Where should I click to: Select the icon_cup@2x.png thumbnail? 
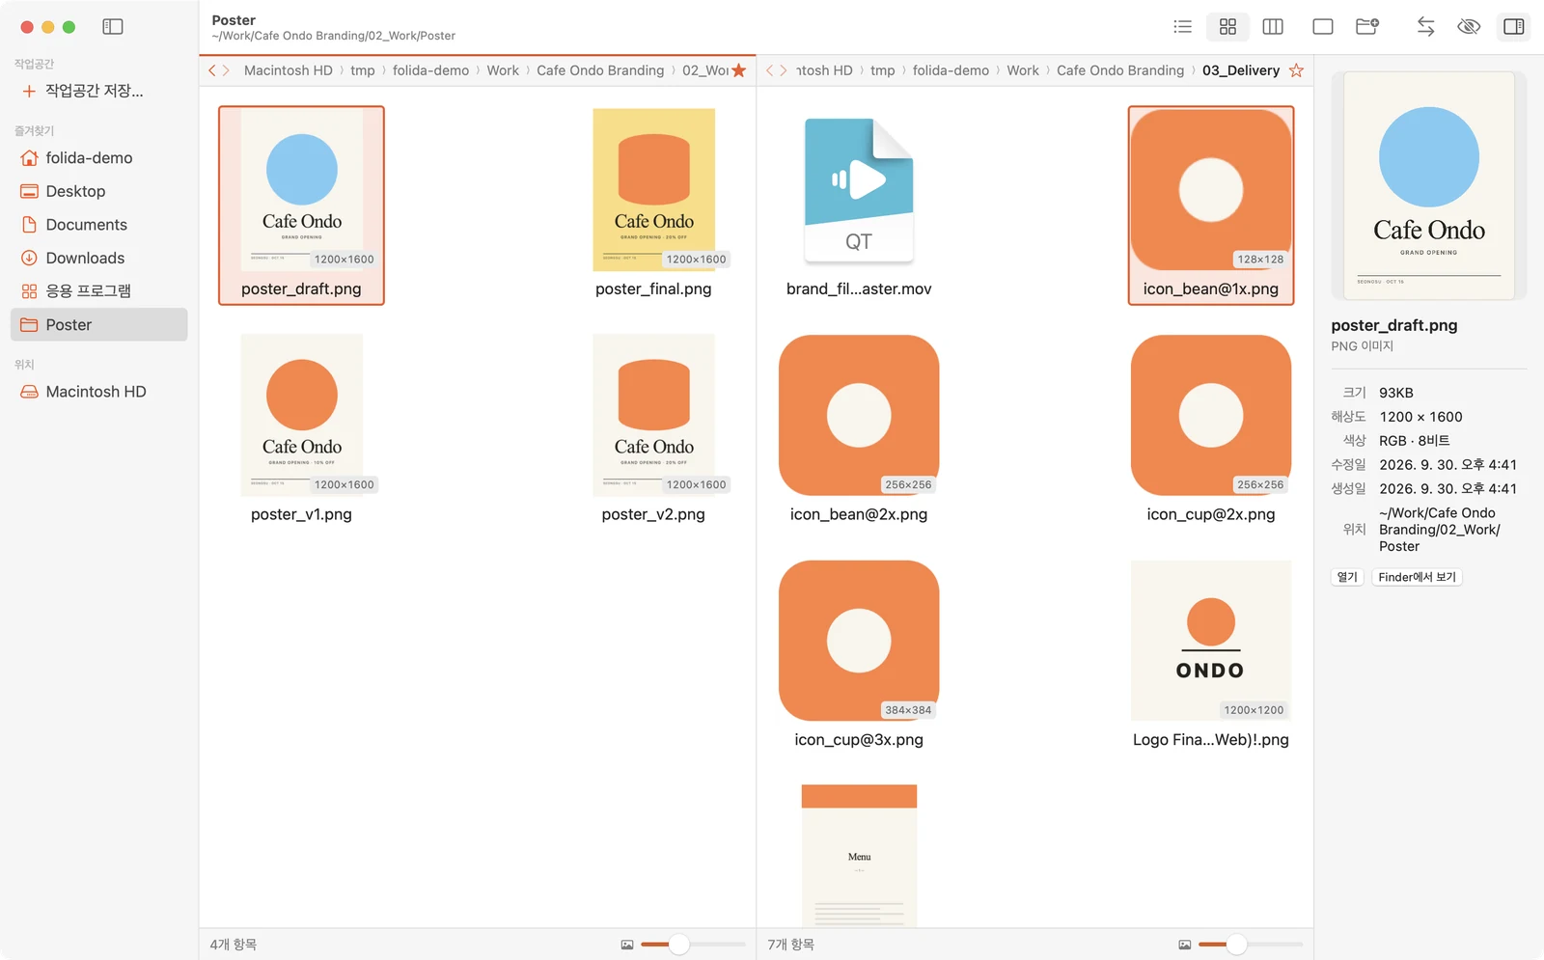point(1211,415)
